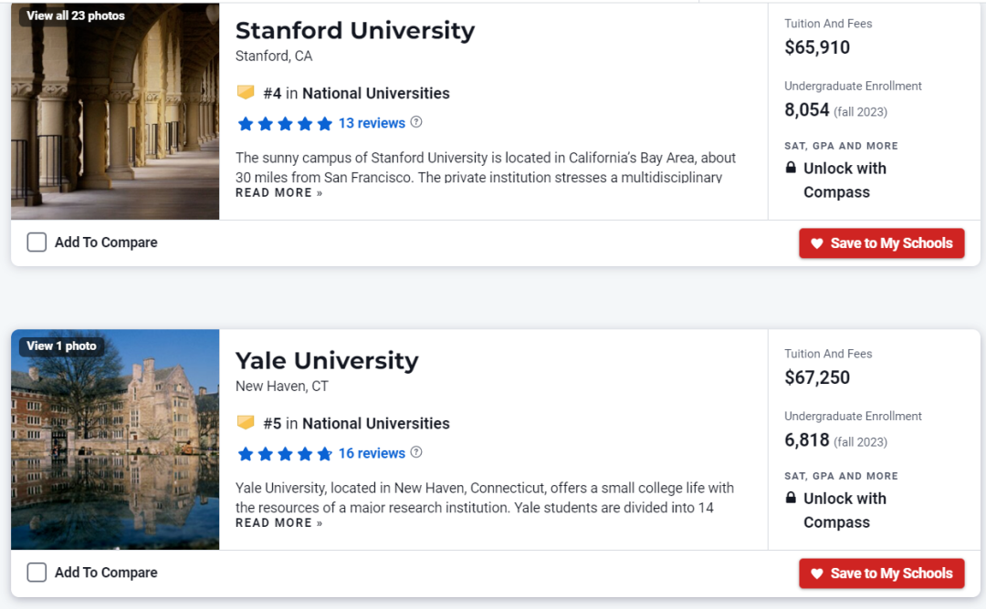Click Stanford's five-star rating
Viewport: 986px width, 609px height.
tap(285, 123)
